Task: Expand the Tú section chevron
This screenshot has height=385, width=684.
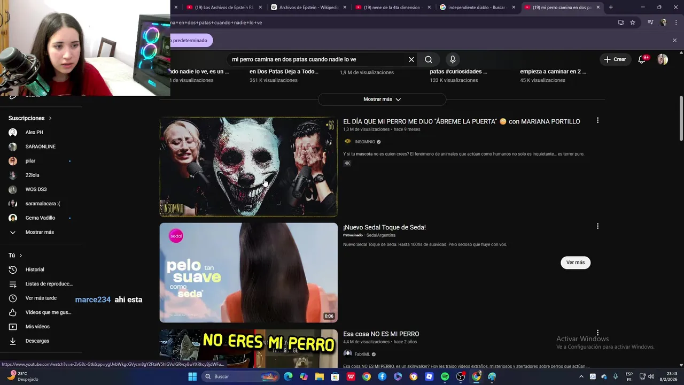Action: (x=20, y=256)
